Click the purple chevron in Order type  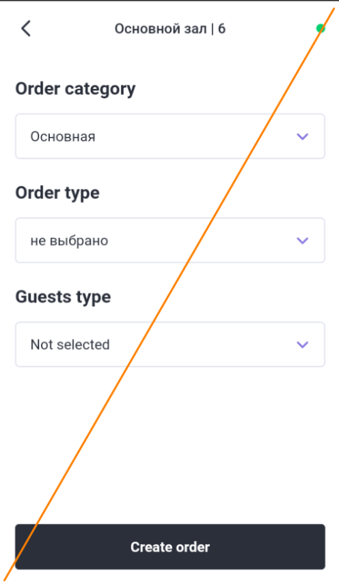(x=302, y=241)
